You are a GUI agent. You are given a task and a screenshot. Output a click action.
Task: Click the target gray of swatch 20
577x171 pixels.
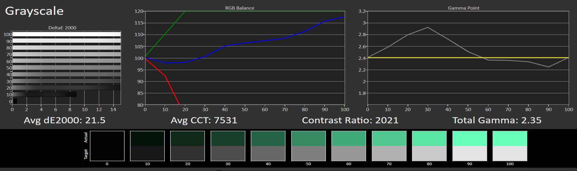click(x=187, y=153)
